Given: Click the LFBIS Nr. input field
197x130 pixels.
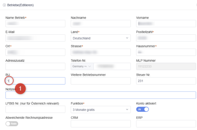Looking at the screenshot, I should click(x=35, y=109).
